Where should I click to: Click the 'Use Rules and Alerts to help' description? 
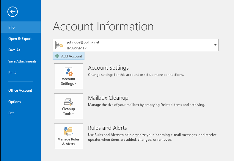click(x=152, y=137)
